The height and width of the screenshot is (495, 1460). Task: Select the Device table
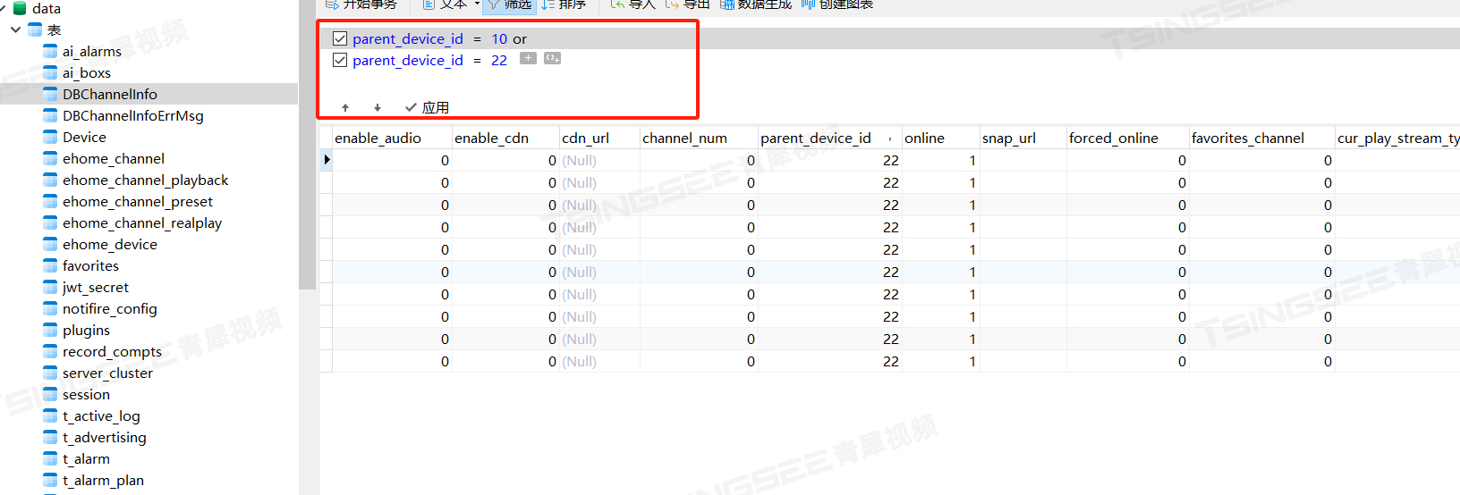(x=84, y=137)
